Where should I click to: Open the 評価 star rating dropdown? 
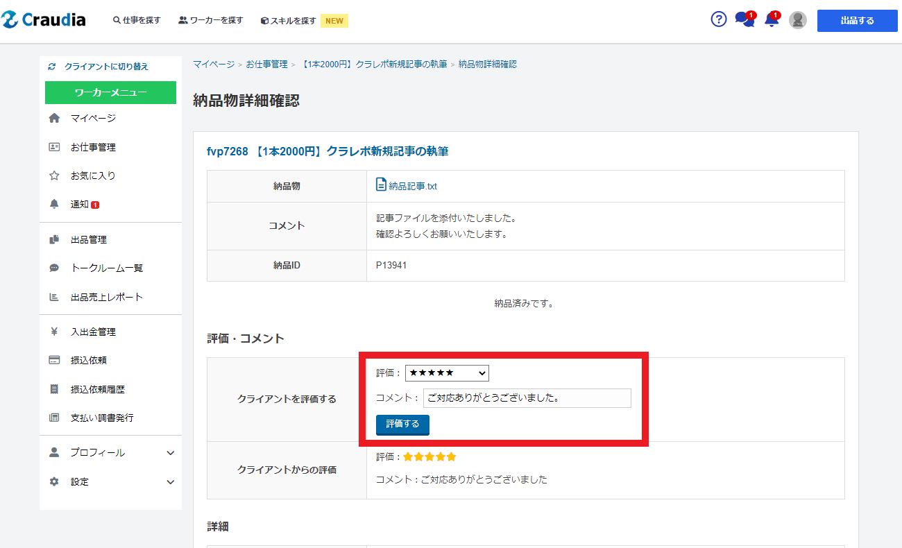tap(447, 373)
